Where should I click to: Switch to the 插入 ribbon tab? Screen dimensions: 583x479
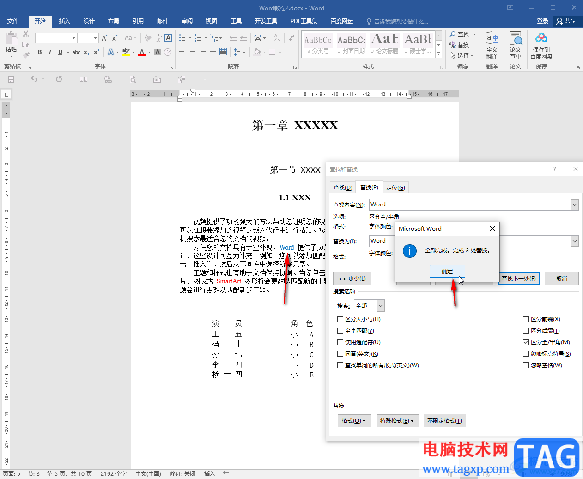[64, 21]
